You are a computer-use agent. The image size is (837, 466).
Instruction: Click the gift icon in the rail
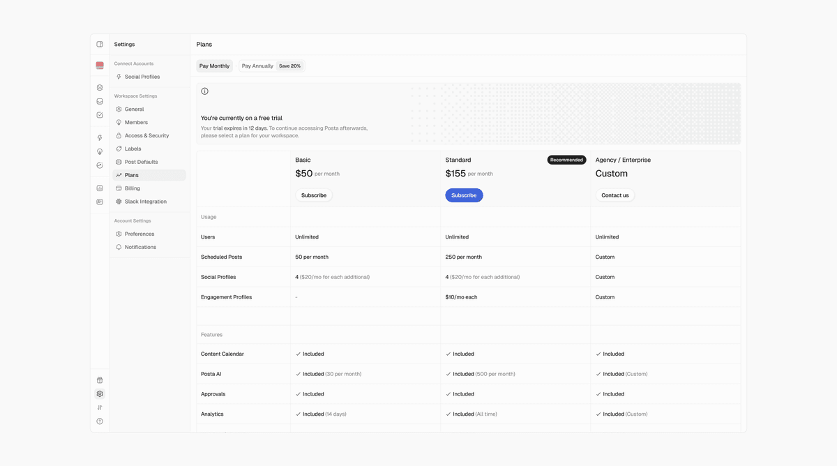click(x=100, y=380)
